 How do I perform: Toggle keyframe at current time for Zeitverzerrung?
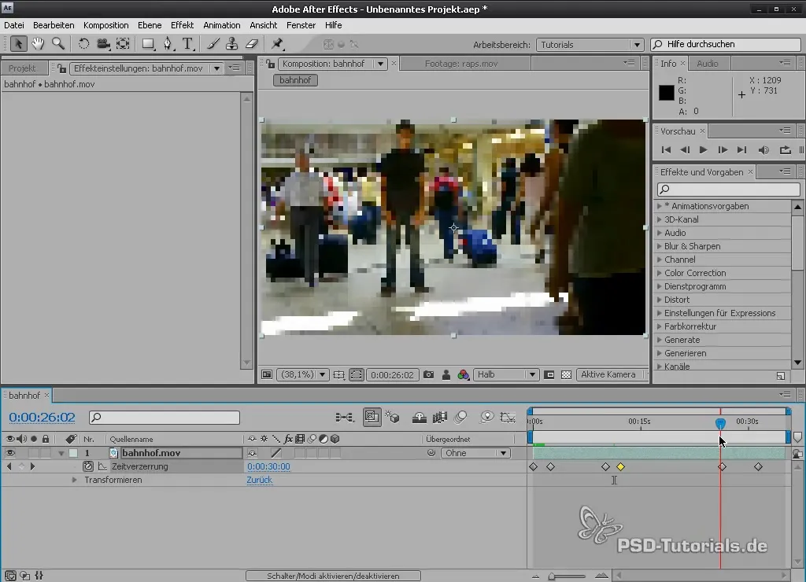click(21, 466)
